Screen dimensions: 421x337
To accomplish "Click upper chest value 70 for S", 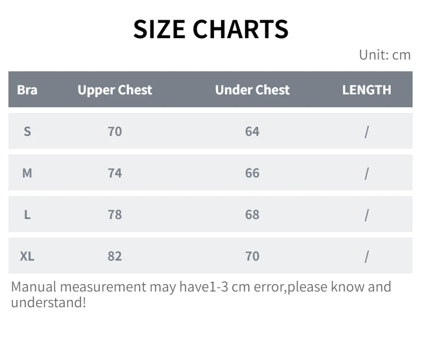I will [x=115, y=131].
